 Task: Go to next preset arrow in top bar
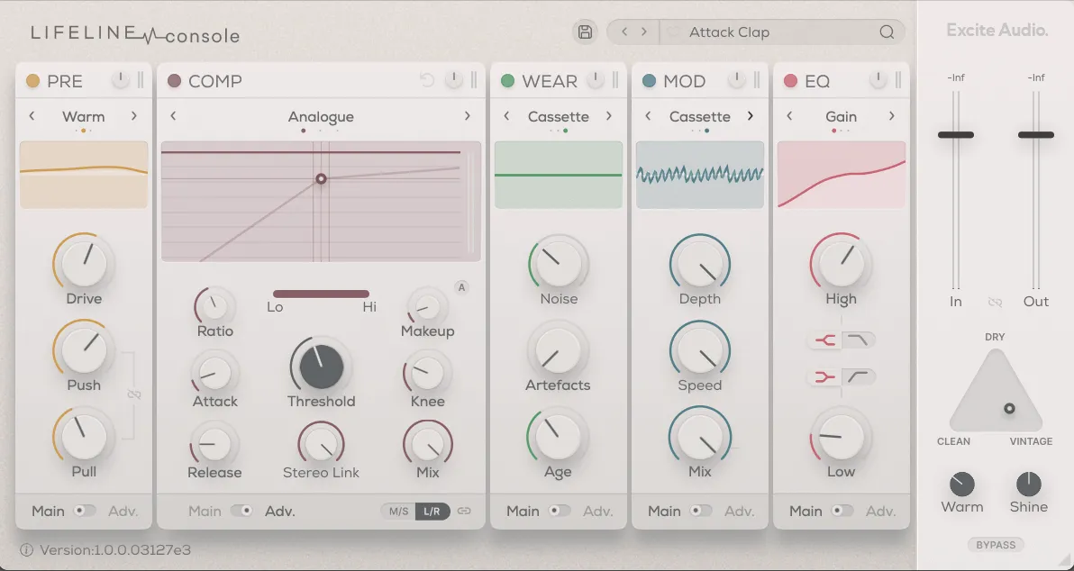pyautogui.click(x=644, y=32)
